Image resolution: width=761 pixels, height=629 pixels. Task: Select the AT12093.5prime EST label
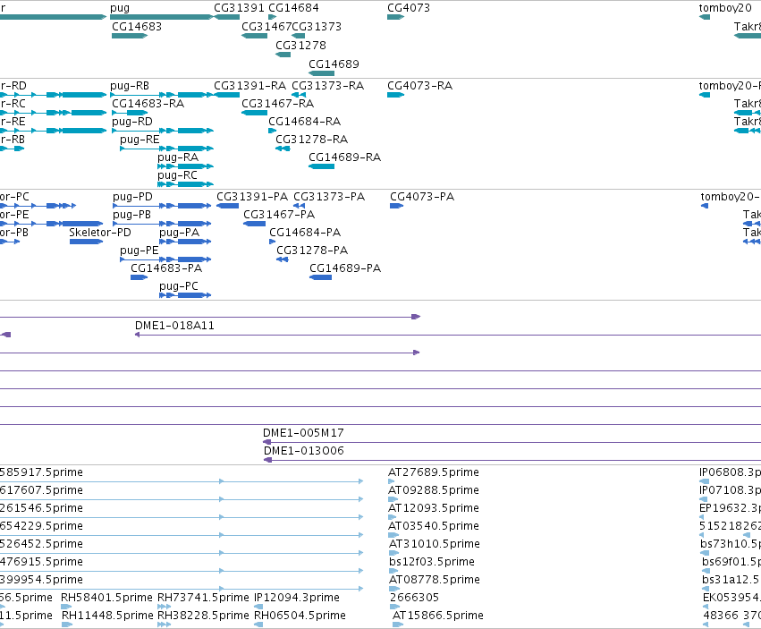434,508
